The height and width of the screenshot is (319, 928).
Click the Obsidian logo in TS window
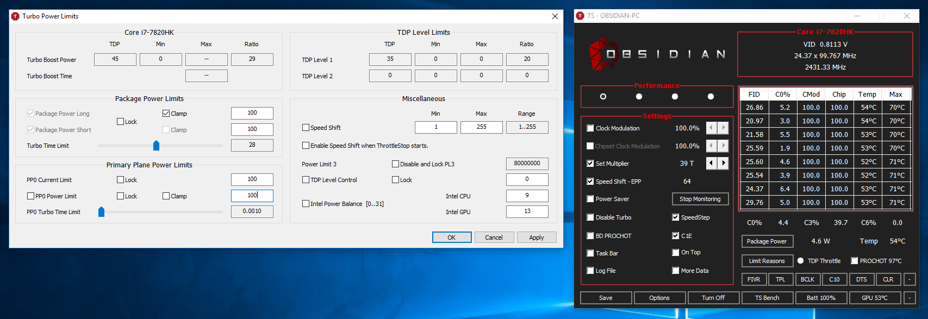pyautogui.click(x=657, y=54)
